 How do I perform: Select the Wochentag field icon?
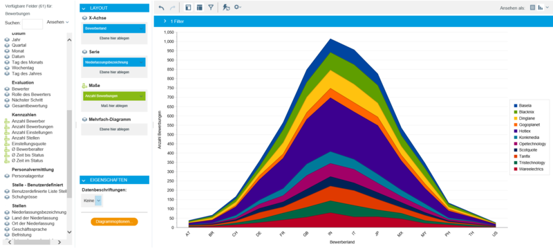(x=7, y=68)
